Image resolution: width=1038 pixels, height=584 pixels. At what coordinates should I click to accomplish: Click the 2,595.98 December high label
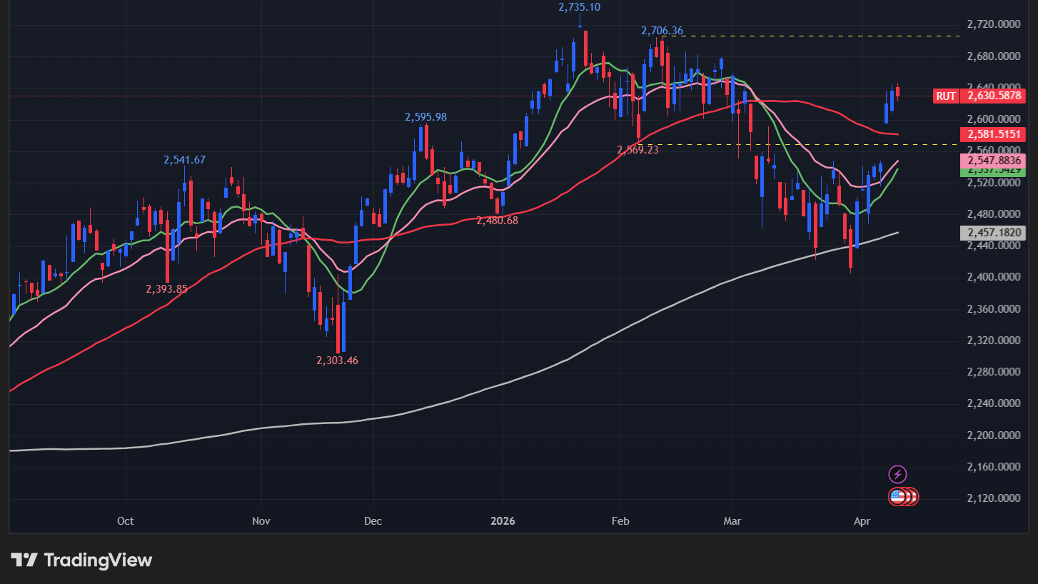tap(425, 117)
